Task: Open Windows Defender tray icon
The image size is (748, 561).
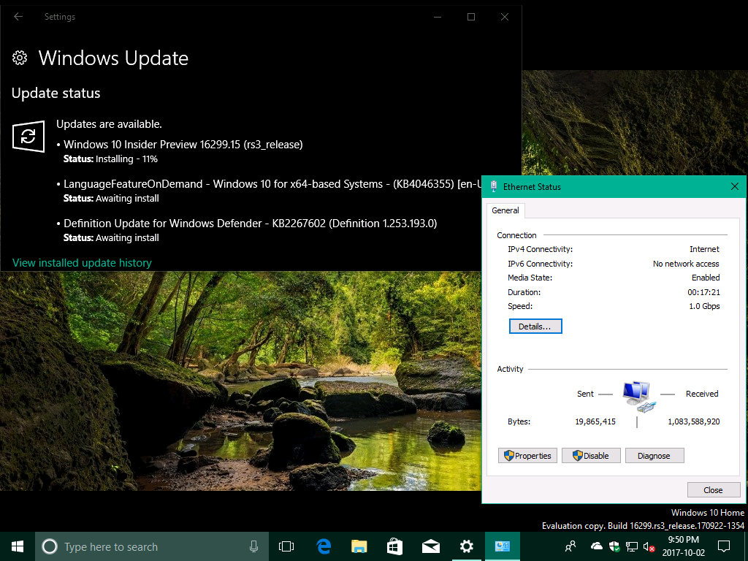Action: 614,546
